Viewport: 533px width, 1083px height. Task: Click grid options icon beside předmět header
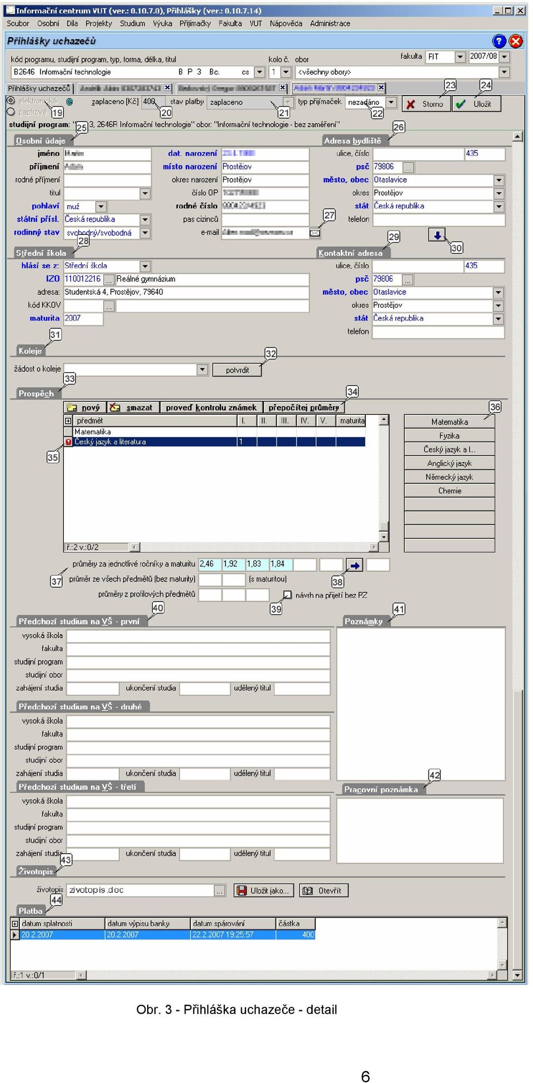point(68,421)
